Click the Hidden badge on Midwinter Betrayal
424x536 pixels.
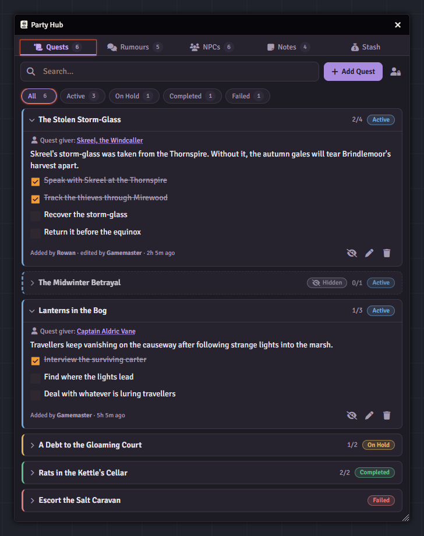tap(327, 283)
